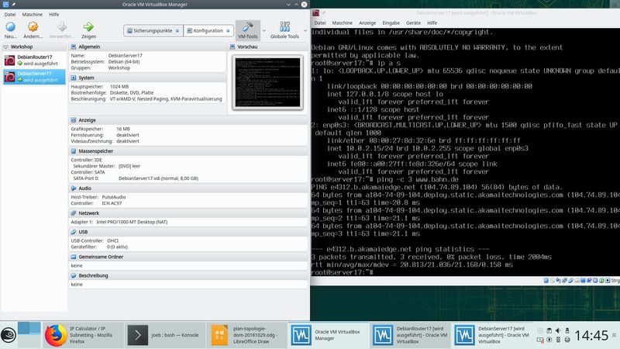Switch to the Konsole bash taskbar entry
The image size is (620, 349).
pos(165,335)
